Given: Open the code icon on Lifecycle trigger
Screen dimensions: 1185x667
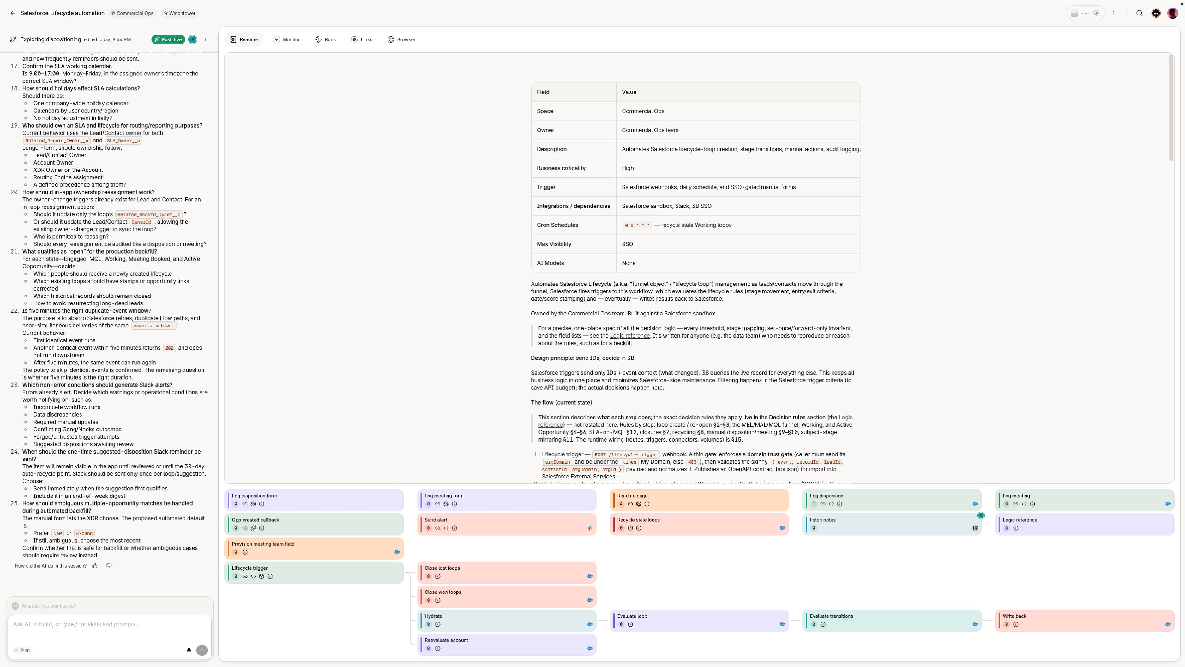Looking at the screenshot, I should tap(253, 576).
